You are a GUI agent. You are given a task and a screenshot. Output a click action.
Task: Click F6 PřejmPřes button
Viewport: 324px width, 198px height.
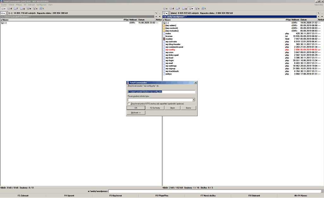(x=162, y=195)
